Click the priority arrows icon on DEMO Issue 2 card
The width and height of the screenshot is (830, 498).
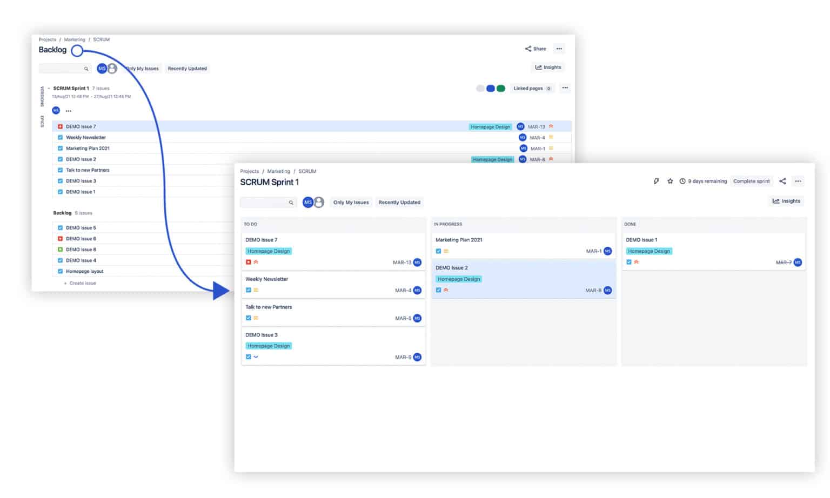445,290
